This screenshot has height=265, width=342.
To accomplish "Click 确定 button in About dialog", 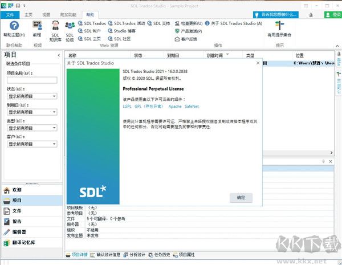I will [241, 197].
